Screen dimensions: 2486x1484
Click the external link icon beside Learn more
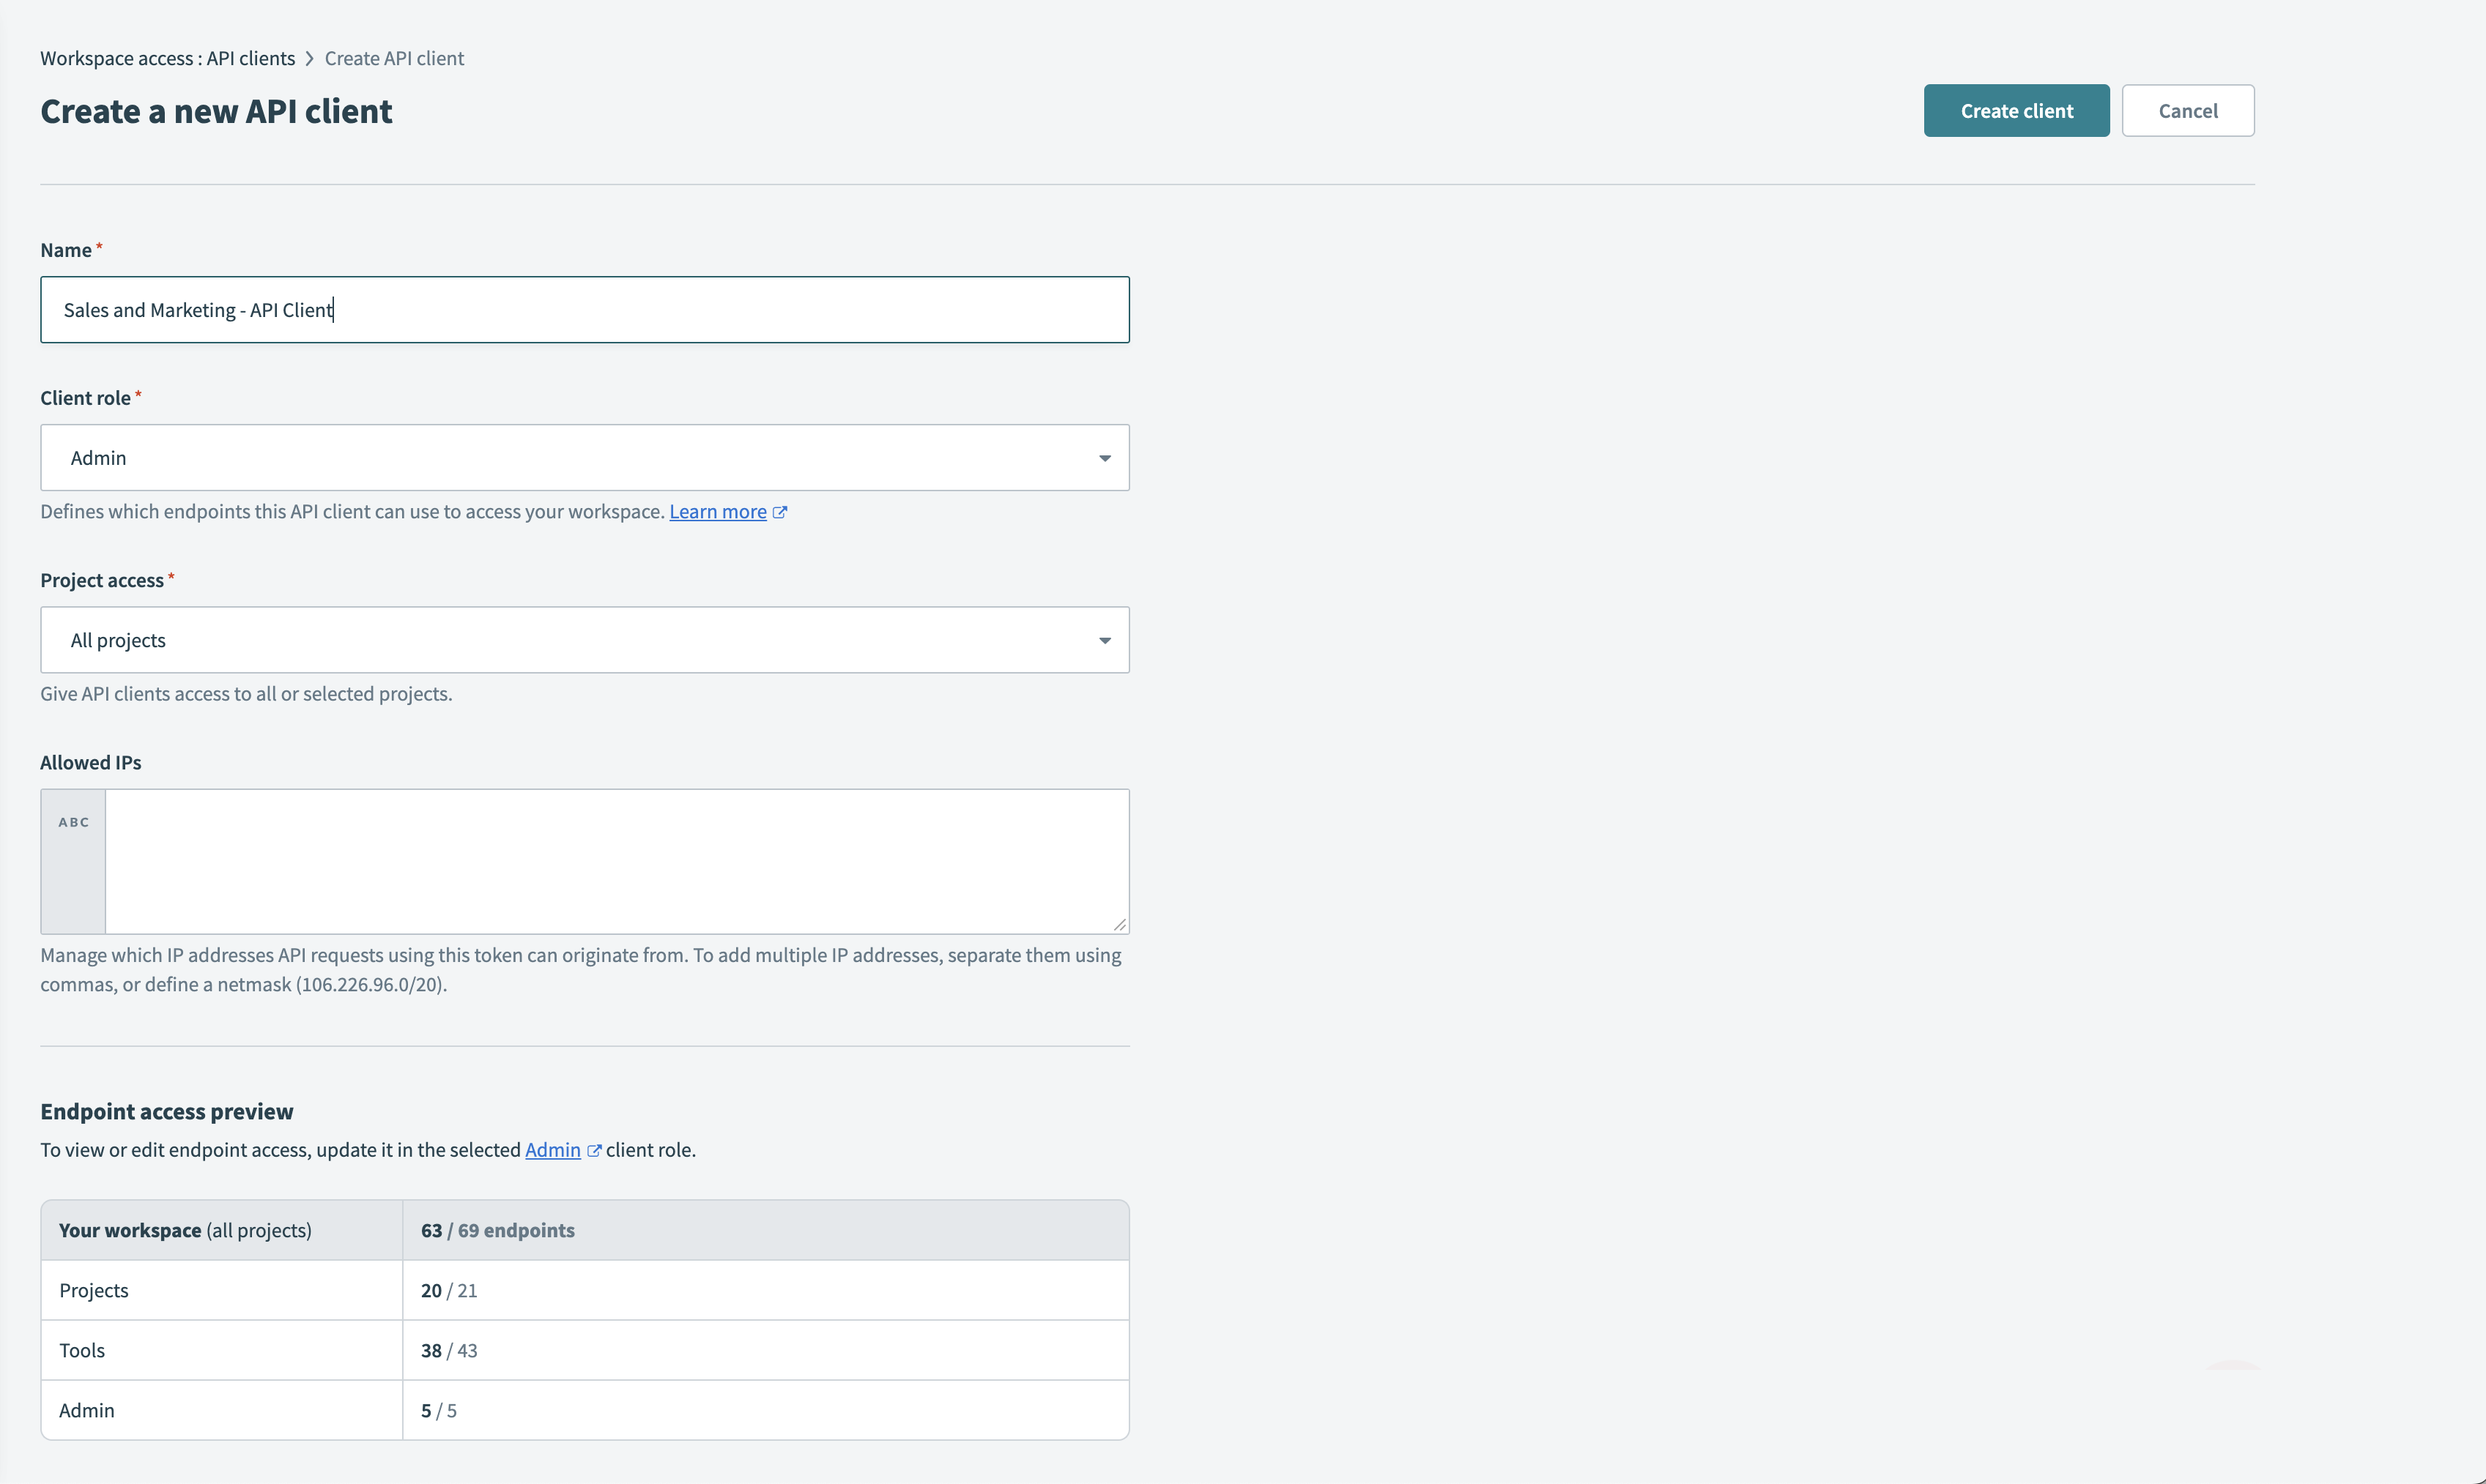(780, 512)
